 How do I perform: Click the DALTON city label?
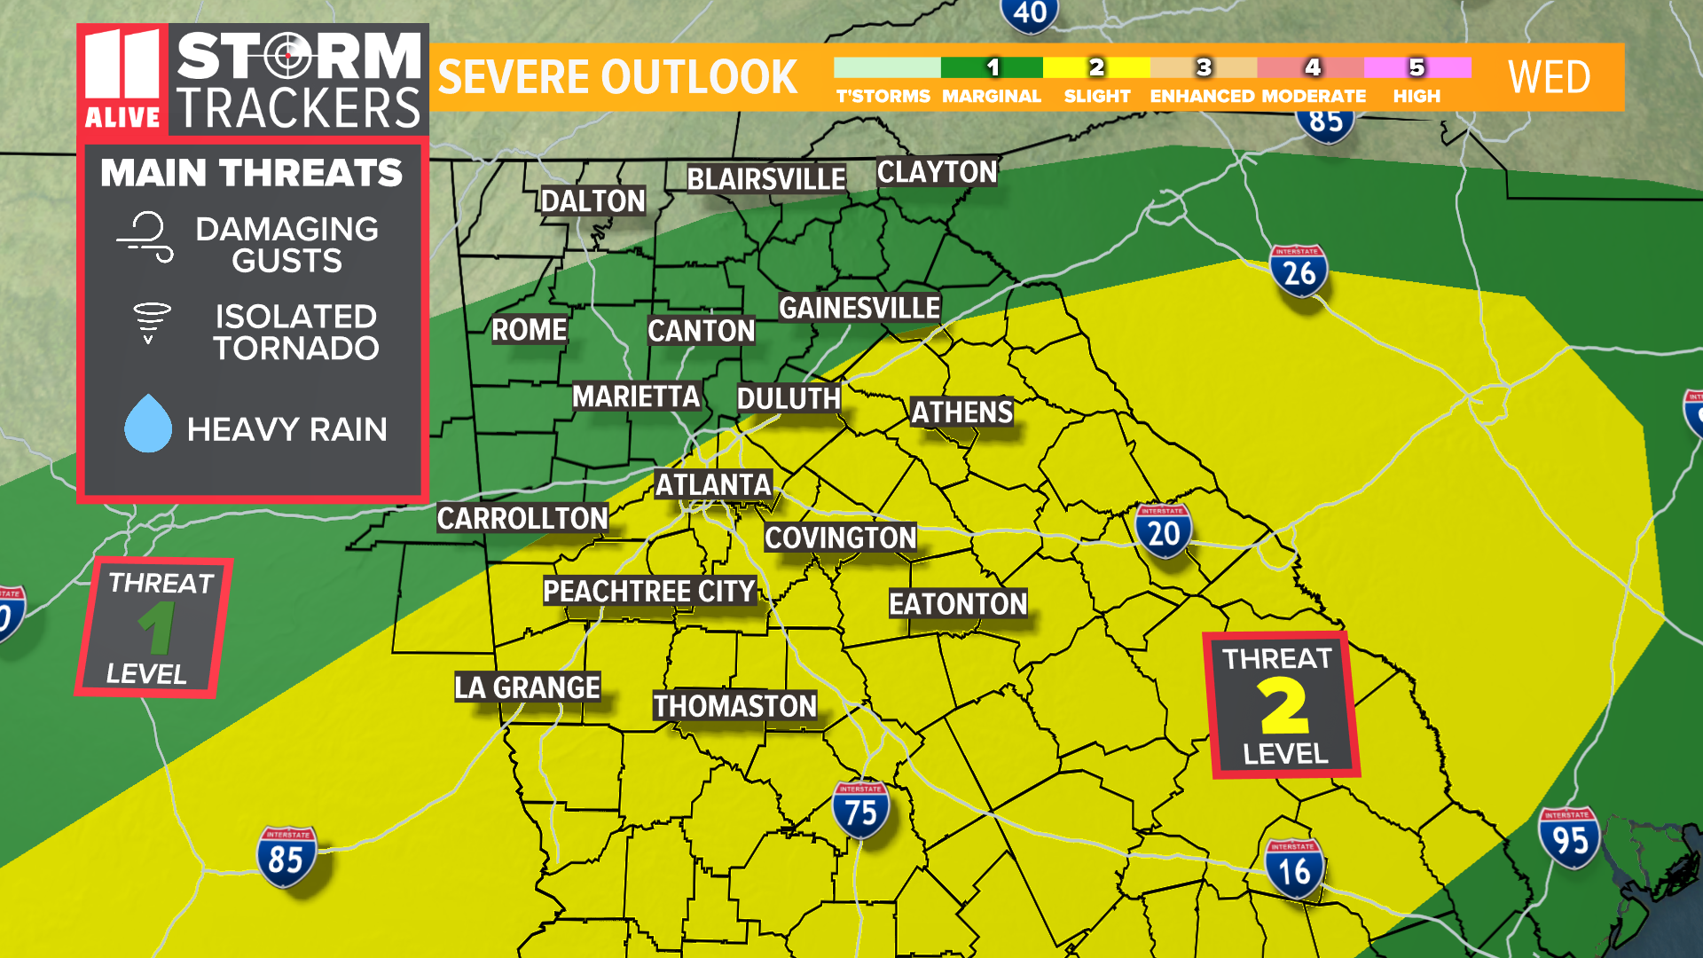point(593,201)
